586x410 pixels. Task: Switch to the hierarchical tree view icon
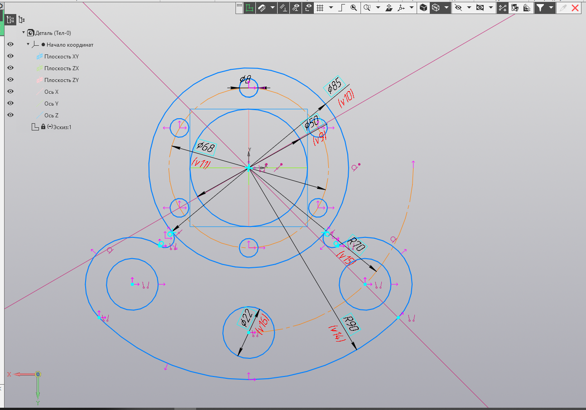coord(22,19)
